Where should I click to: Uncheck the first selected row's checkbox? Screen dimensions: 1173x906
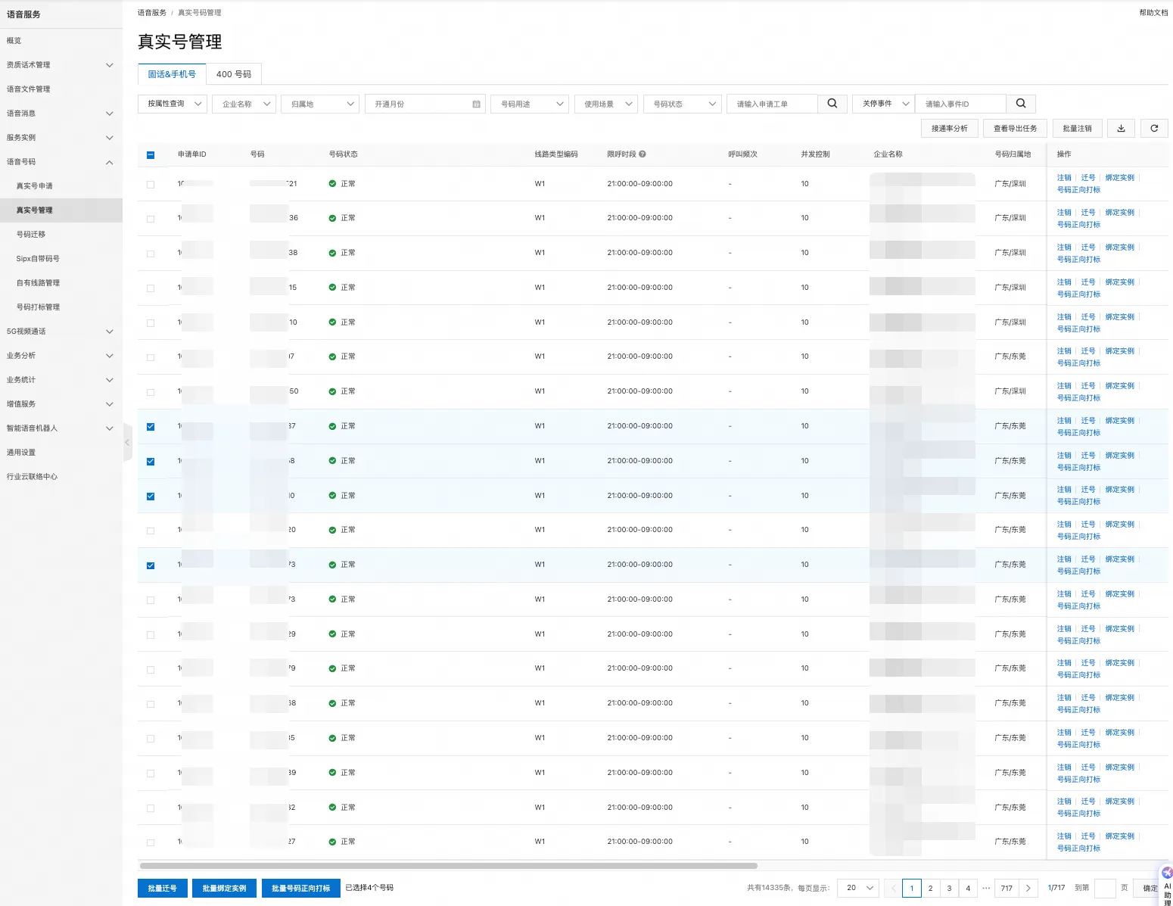click(x=151, y=427)
